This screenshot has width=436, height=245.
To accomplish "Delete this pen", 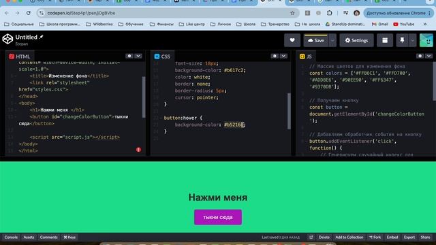I will [324, 238].
